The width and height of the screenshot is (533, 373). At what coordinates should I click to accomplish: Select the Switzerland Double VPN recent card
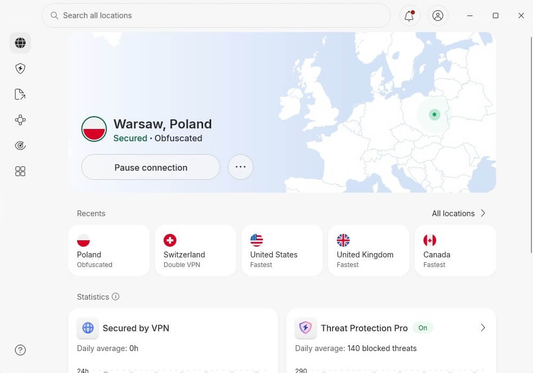196,250
